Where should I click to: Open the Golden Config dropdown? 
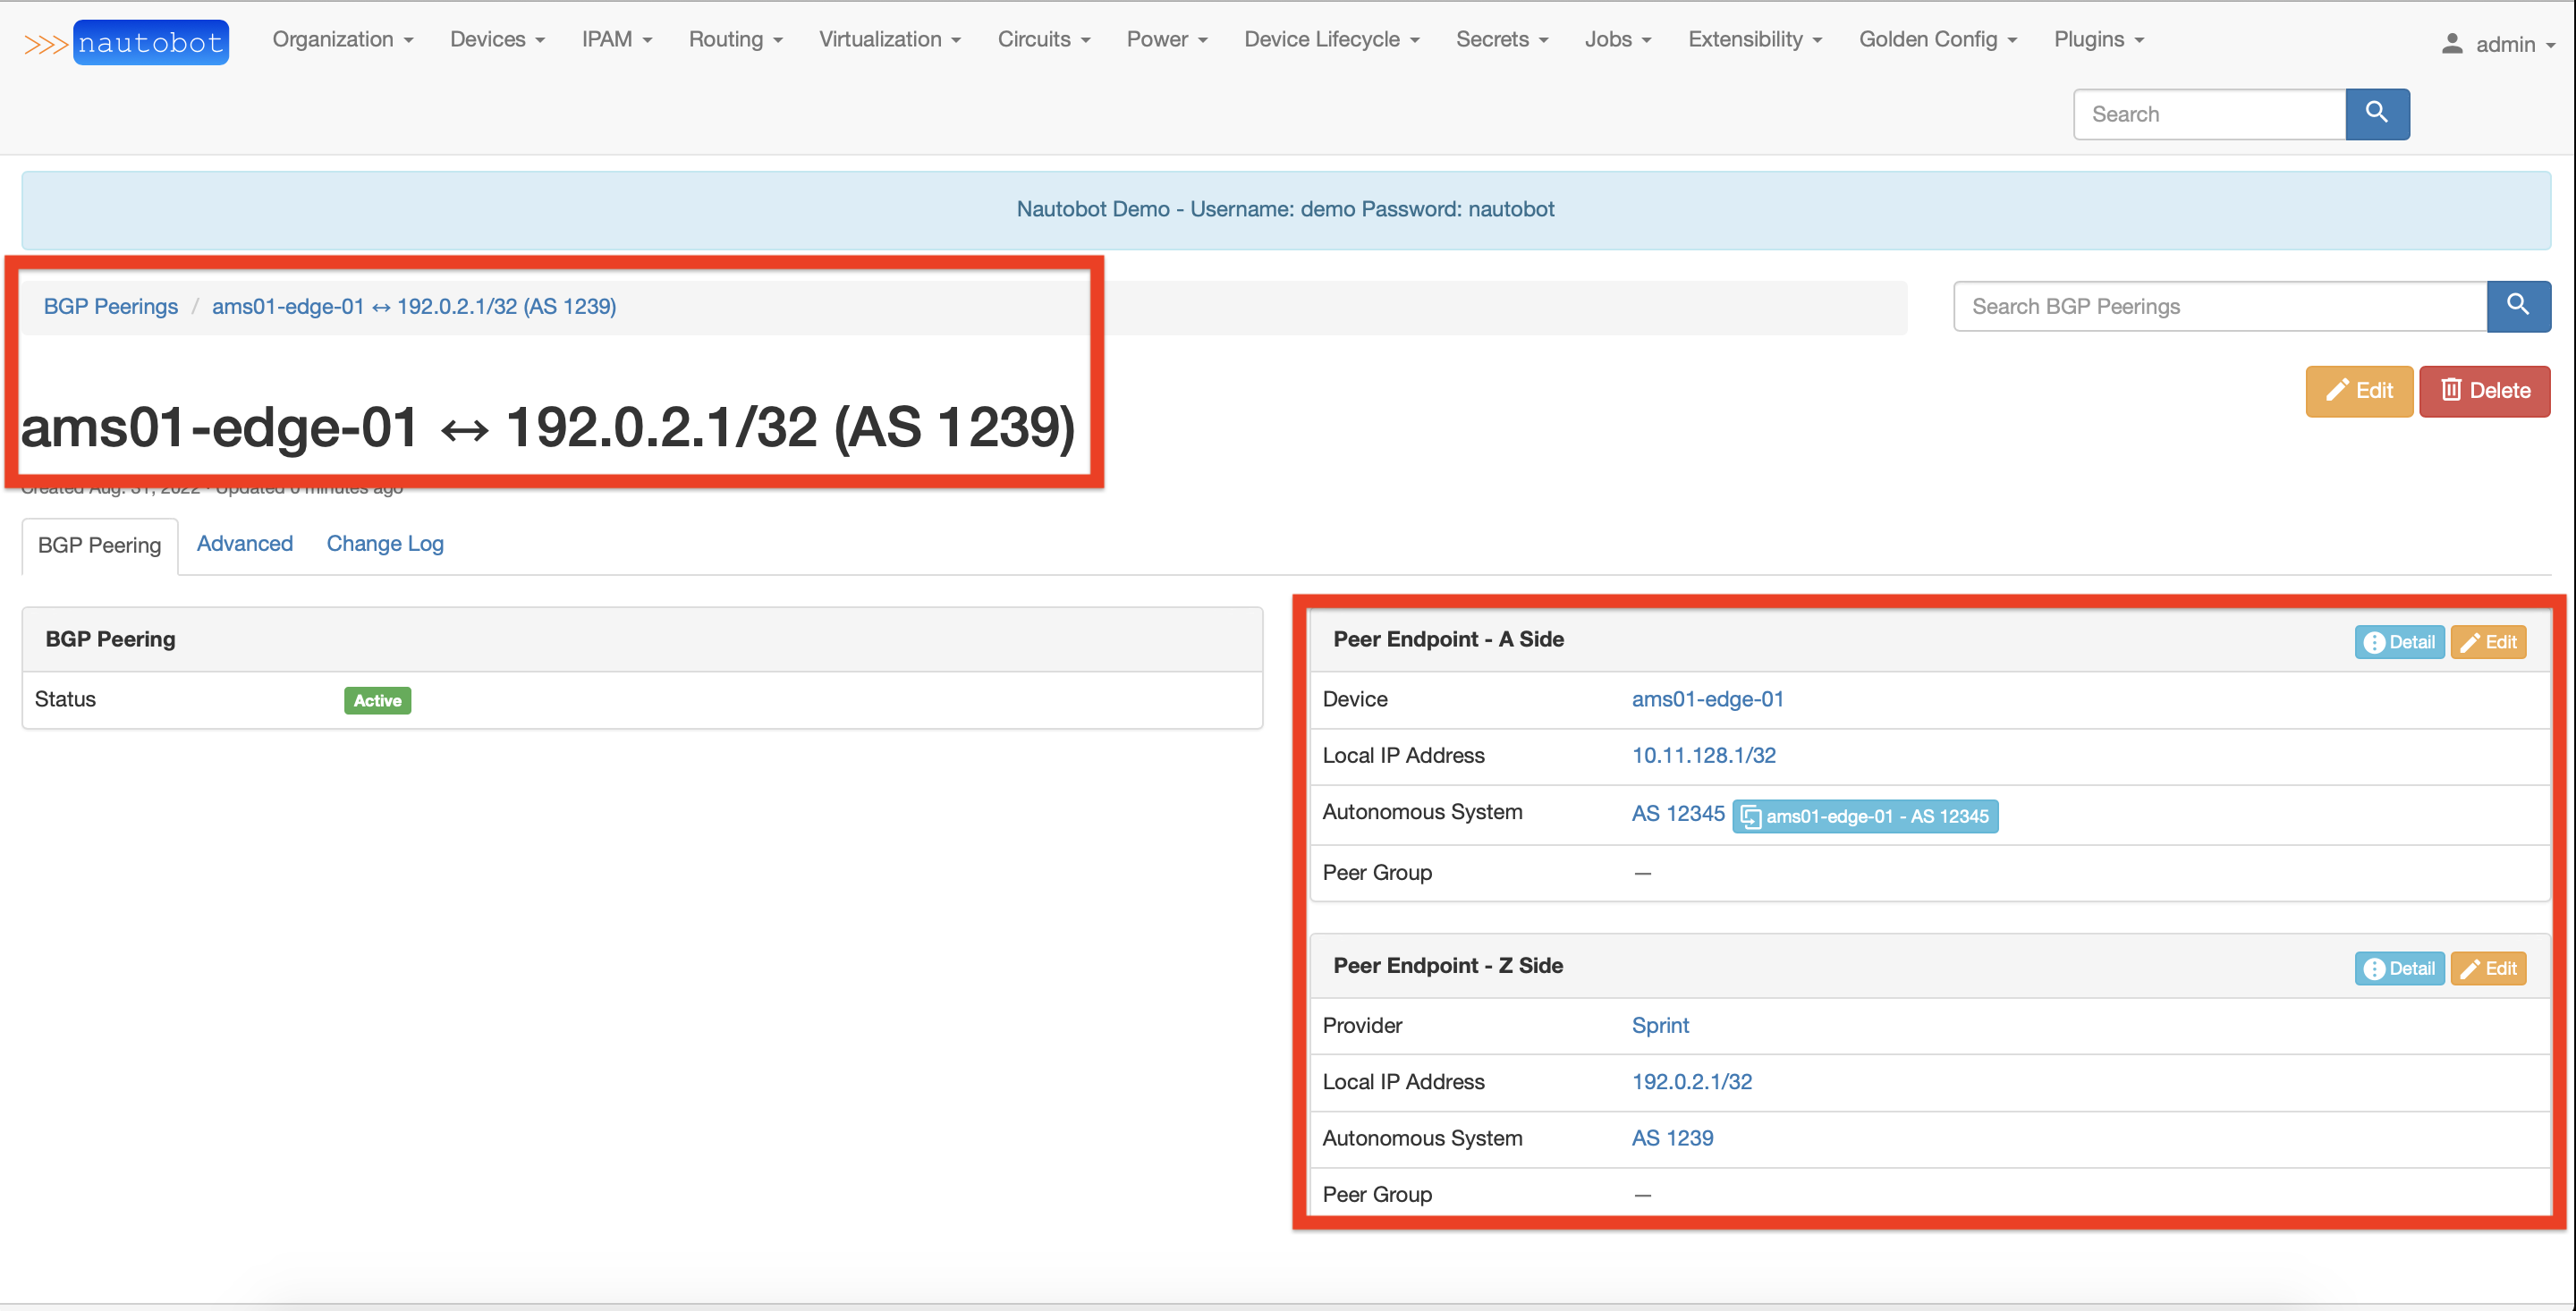point(1937,39)
